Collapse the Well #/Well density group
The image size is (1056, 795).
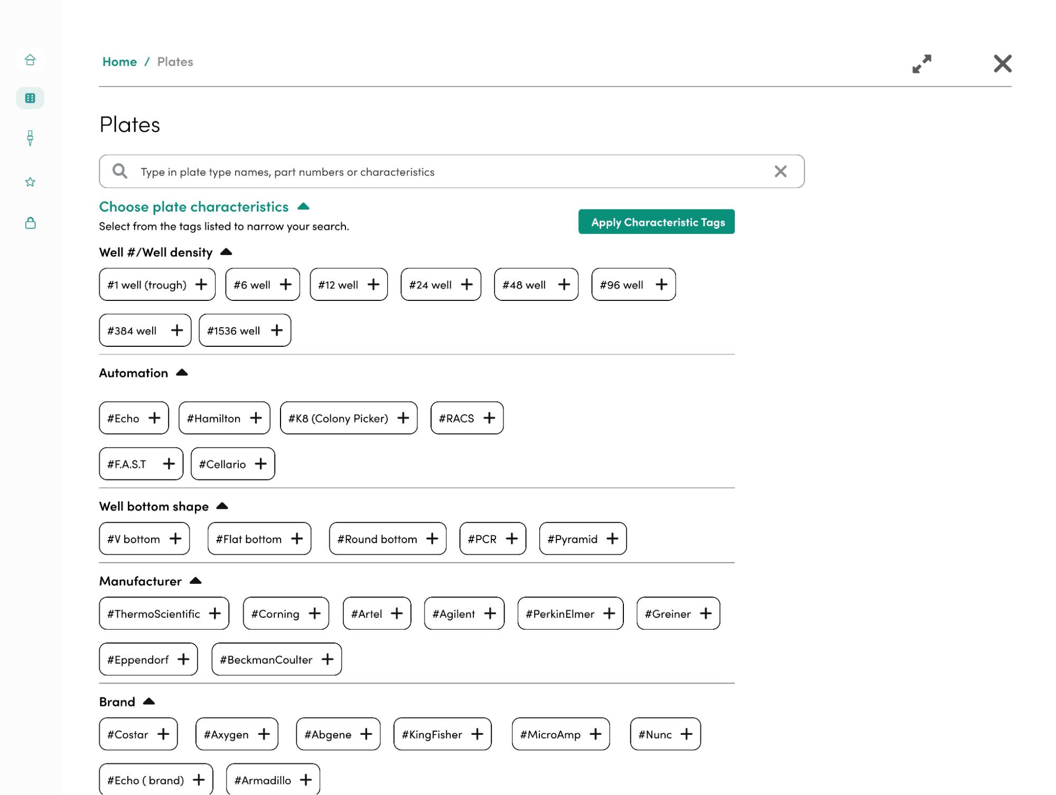226,252
